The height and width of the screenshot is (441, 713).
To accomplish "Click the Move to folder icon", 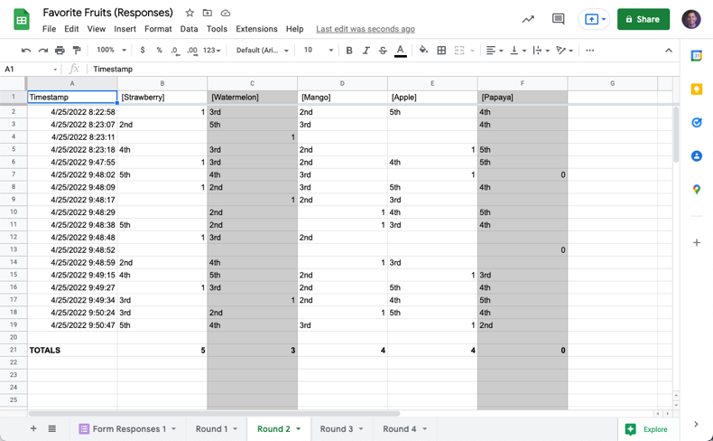I will click(208, 13).
